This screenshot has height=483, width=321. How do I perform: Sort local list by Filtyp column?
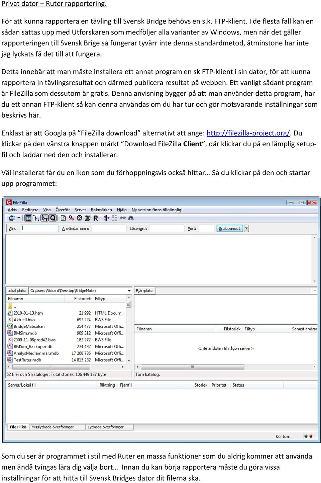109,299
